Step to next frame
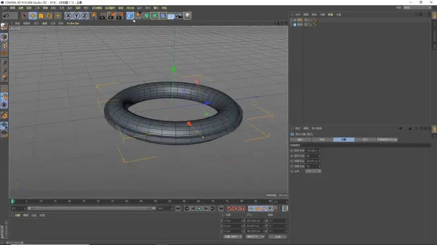The height and width of the screenshot is (245, 437). pyautogui.click(x=206, y=209)
